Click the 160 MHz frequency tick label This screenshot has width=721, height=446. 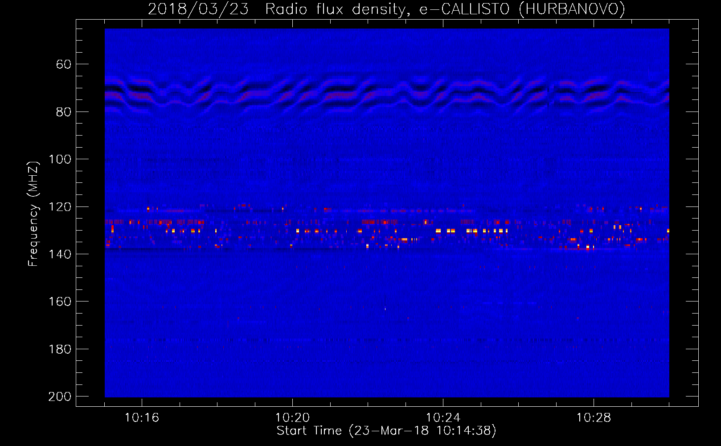click(x=60, y=302)
